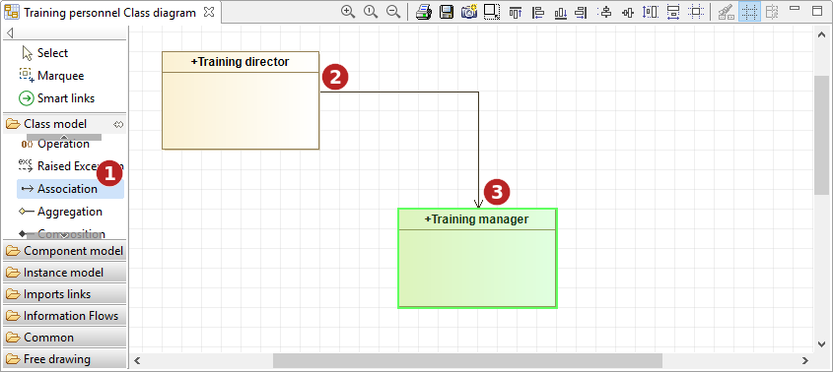Screen dimensions: 833x372
Task: Expand the Instance model palette group
Action: pyautogui.click(x=64, y=273)
